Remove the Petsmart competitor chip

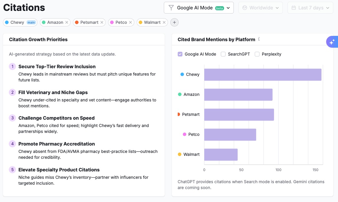tap(102, 22)
